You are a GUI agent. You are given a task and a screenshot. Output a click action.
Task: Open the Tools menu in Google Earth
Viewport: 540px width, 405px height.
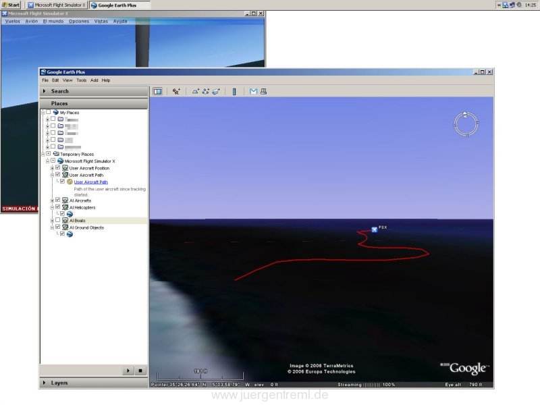pos(82,80)
